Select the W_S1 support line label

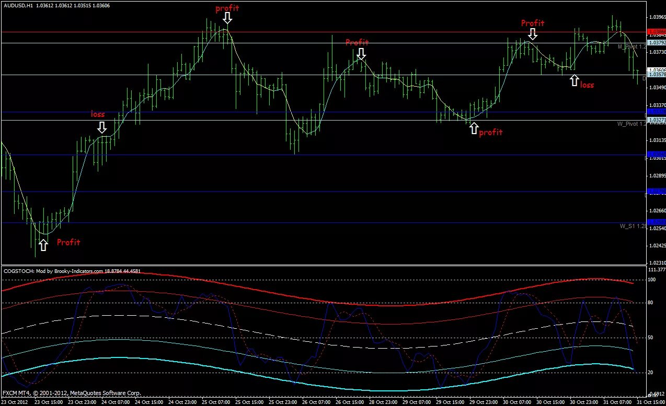(633, 226)
